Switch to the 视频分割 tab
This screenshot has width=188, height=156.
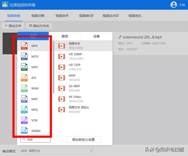tap(38, 16)
